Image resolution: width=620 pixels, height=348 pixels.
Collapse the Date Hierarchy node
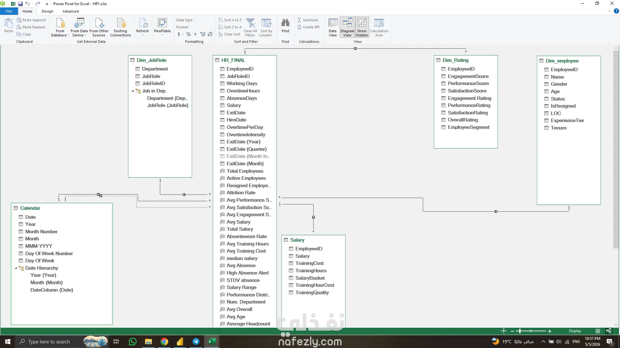coord(16,268)
